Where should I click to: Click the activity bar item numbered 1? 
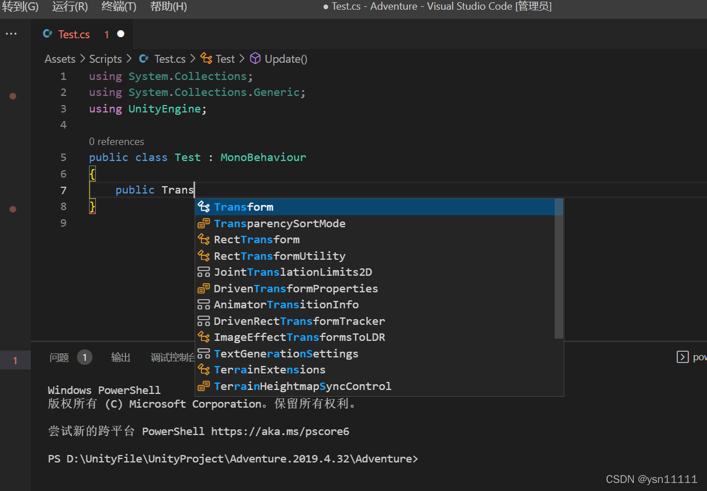tap(15, 360)
